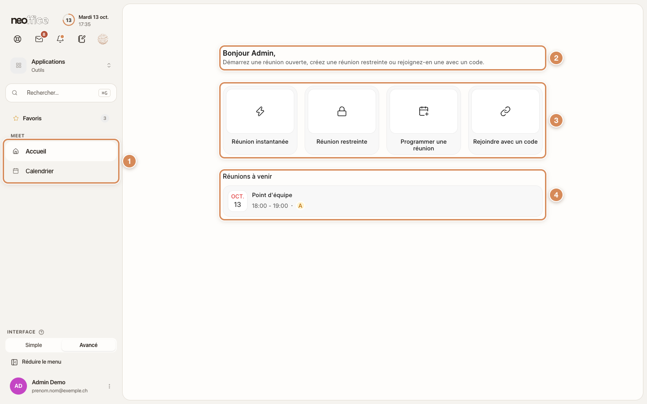The width and height of the screenshot is (647, 404).
Task: Click the calendar-plus schedule meeting icon
Action: pyautogui.click(x=424, y=111)
